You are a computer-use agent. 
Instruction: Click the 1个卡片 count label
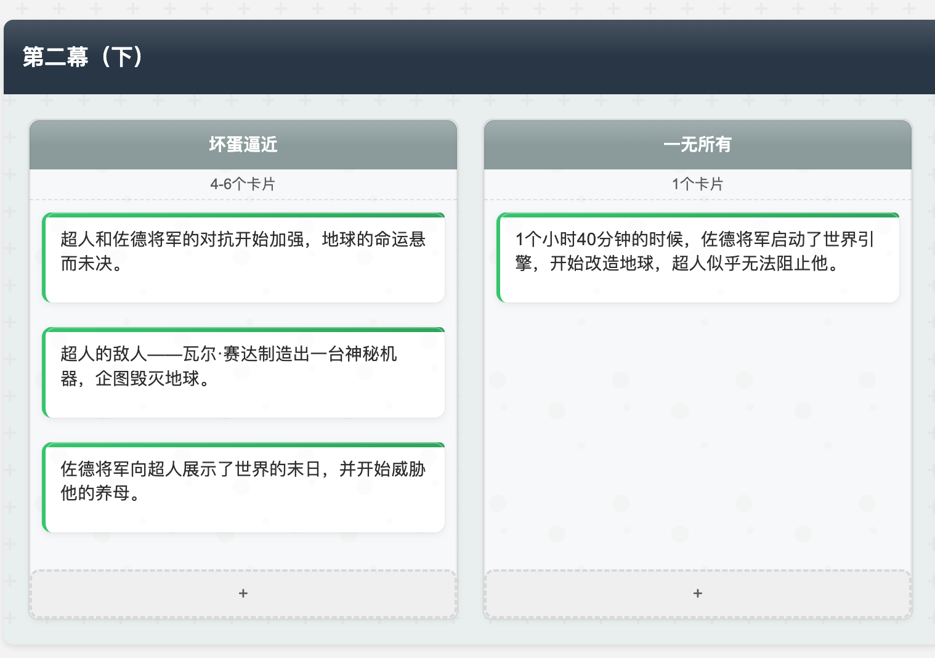tap(697, 183)
